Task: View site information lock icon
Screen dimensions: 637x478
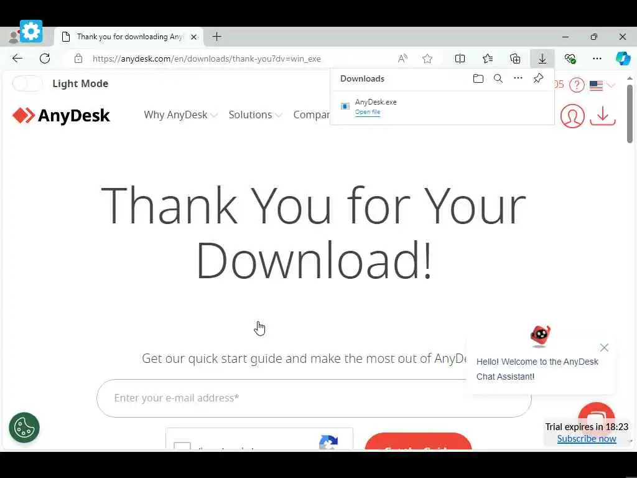Action: (78, 59)
